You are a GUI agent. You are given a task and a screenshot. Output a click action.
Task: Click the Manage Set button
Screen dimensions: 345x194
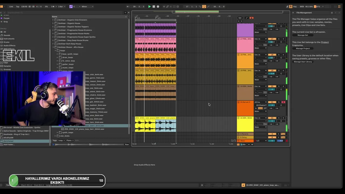[x=303, y=35]
